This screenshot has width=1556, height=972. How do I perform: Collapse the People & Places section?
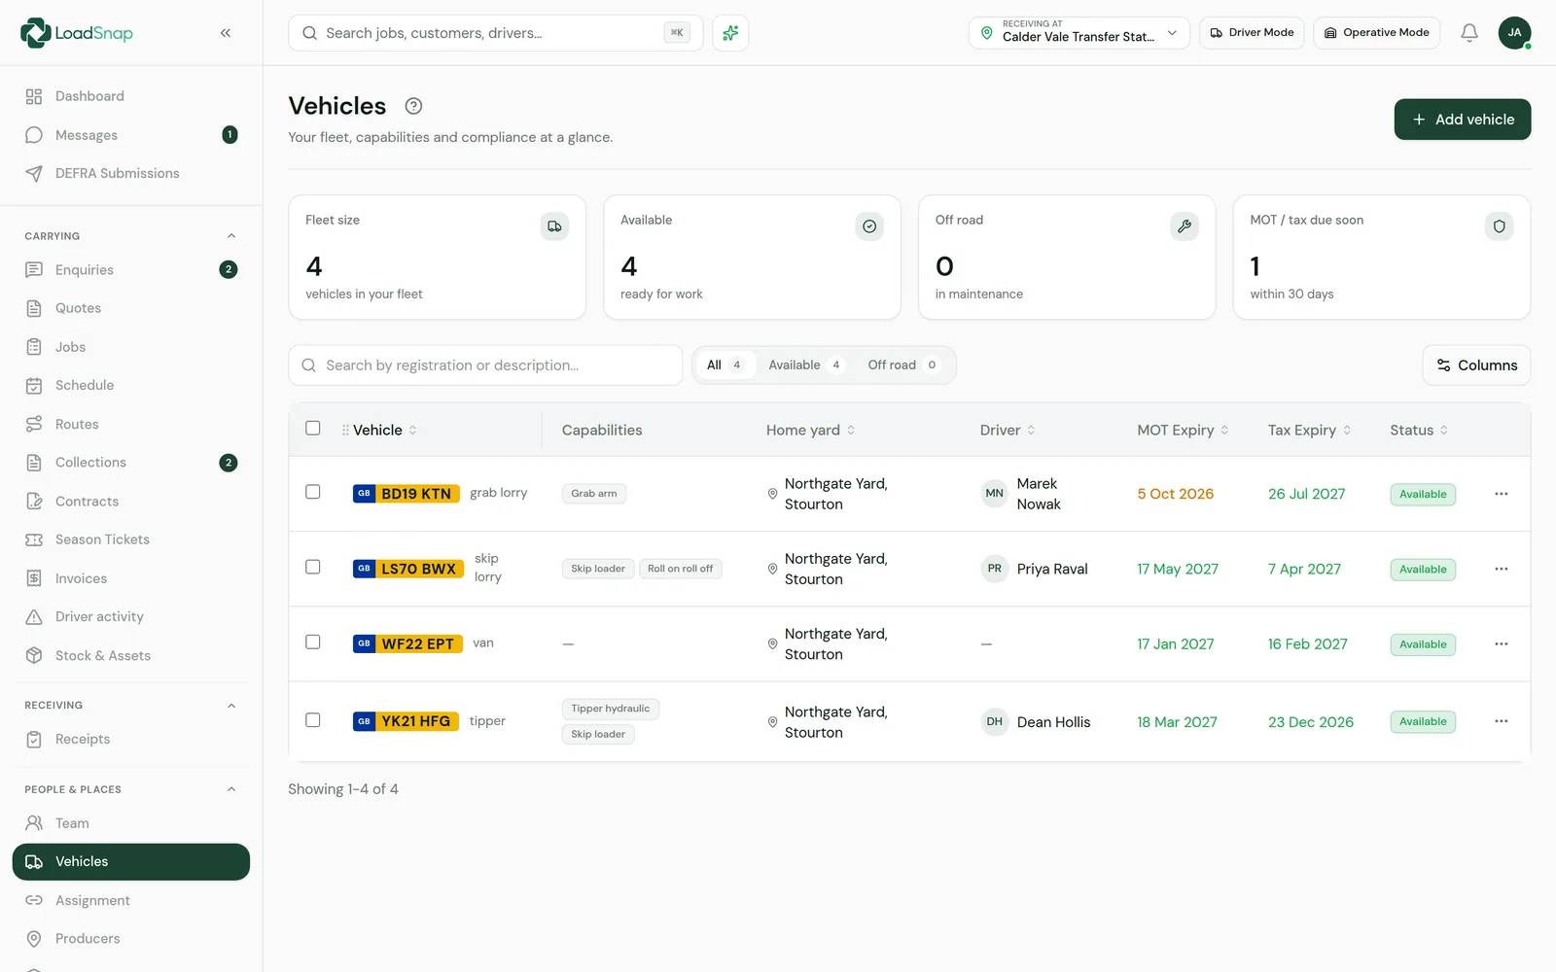(x=231, y=789)
